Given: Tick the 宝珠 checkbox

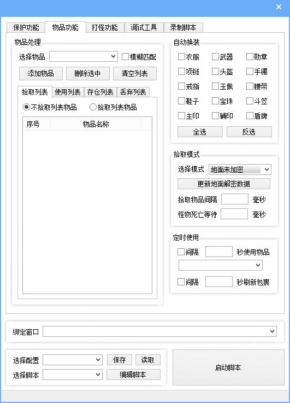Looking at the screenshot, I should (215, 101).
